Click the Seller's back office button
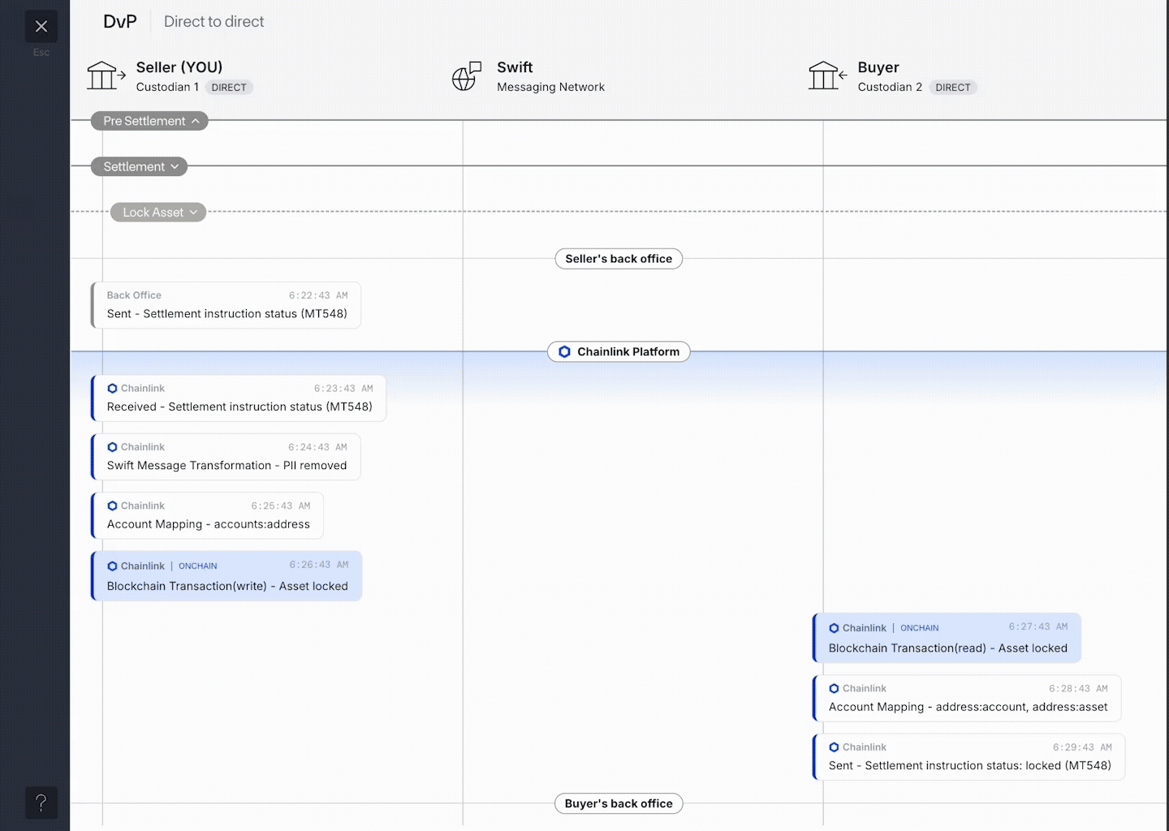Image resolution: width=1169 pixels, height=831 pixels. pos(618,258)
